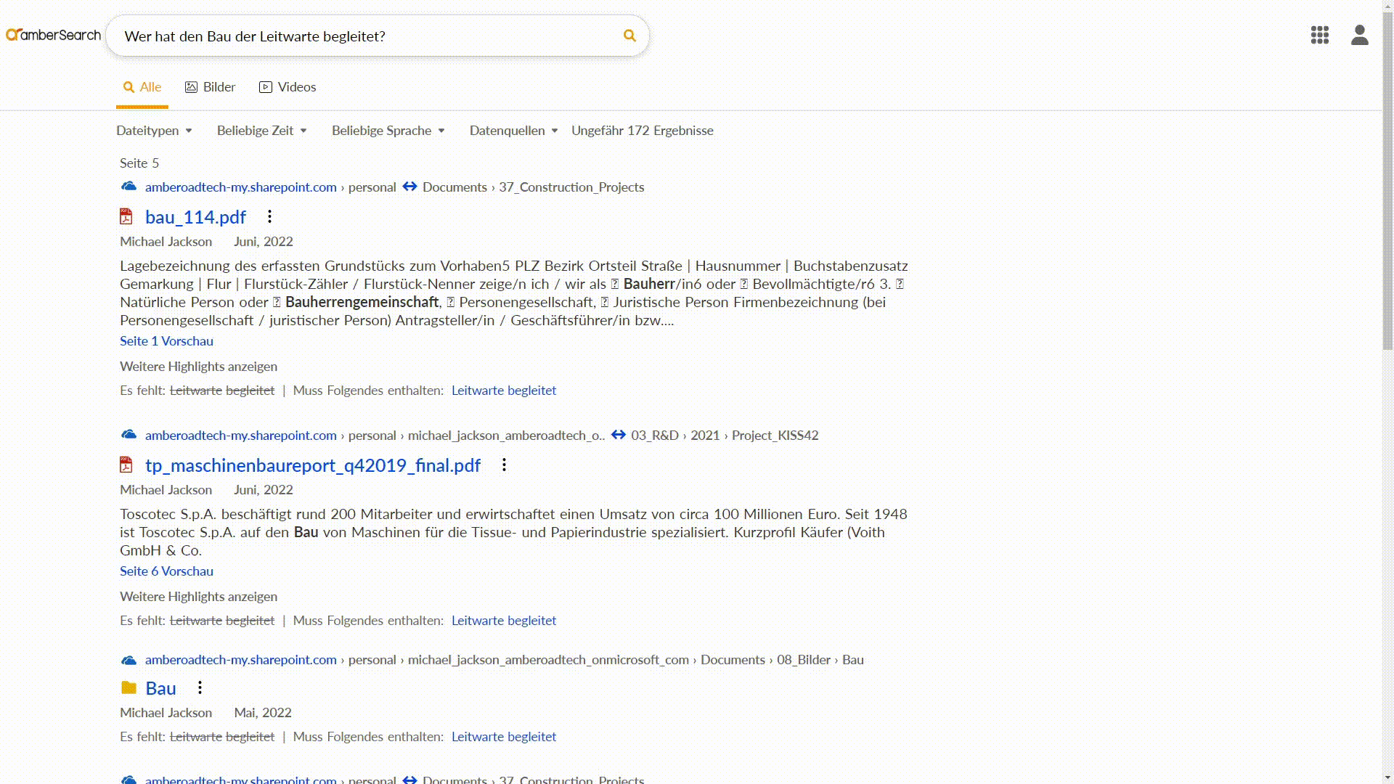This screenshot has height=784, width=1394.
Task: Click the amberSearch logo
Action: coord(53,35)
